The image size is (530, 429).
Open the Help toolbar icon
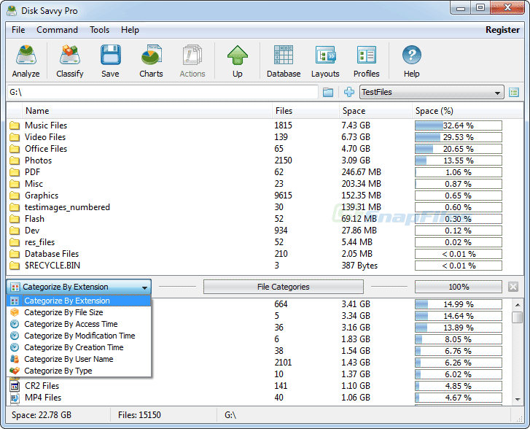tap(411, 61)
